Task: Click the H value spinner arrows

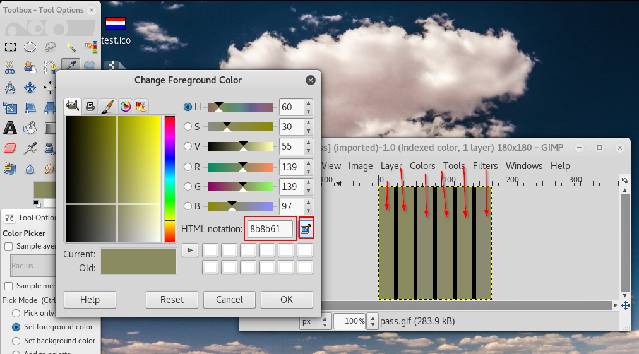Action: pyautogui.click(x=309, y=107)
